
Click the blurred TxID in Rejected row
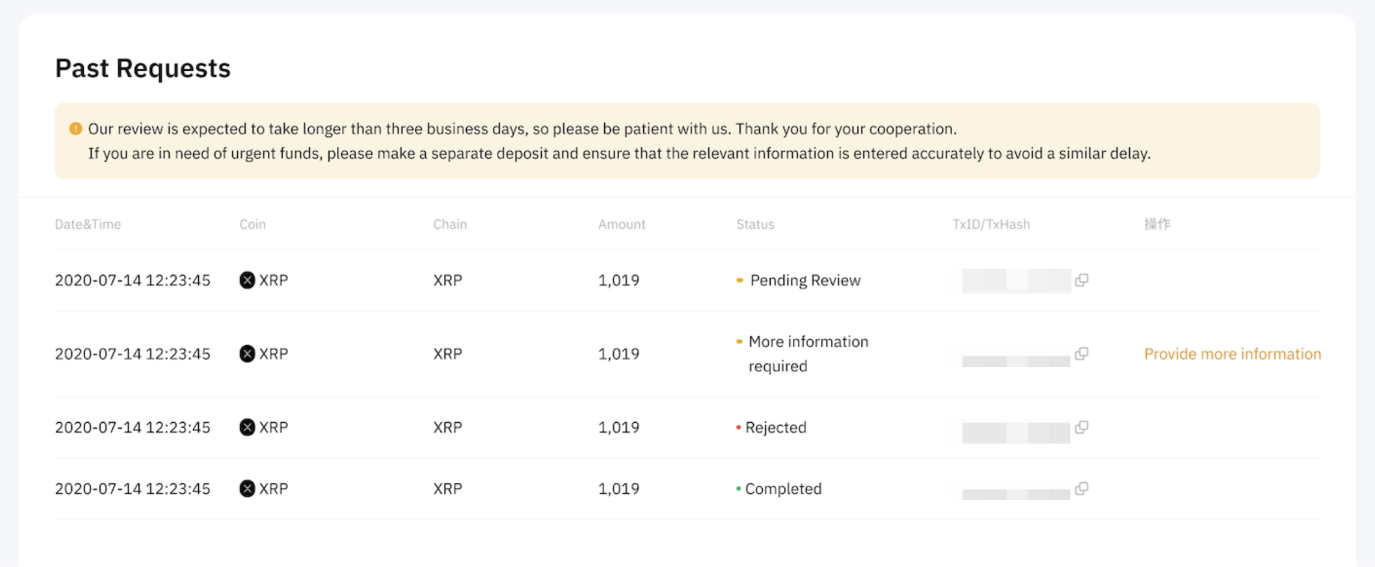click(1016, 433)
